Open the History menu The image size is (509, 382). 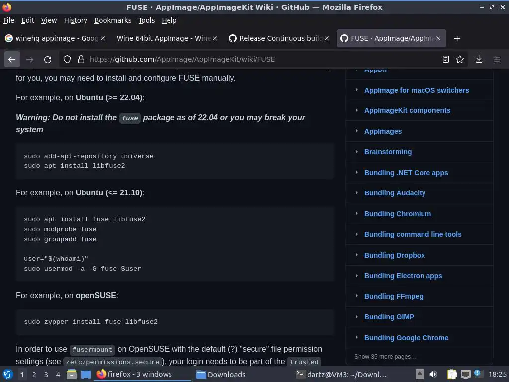(76, 20)
